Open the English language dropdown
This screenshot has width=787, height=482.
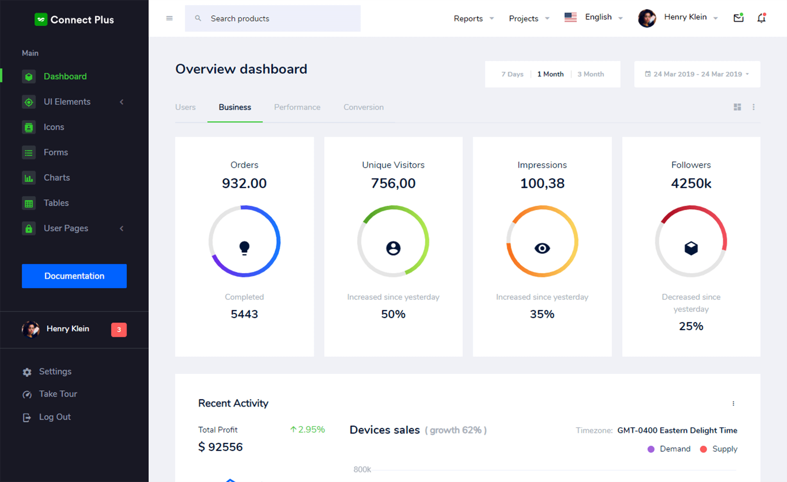pos(598,17)
